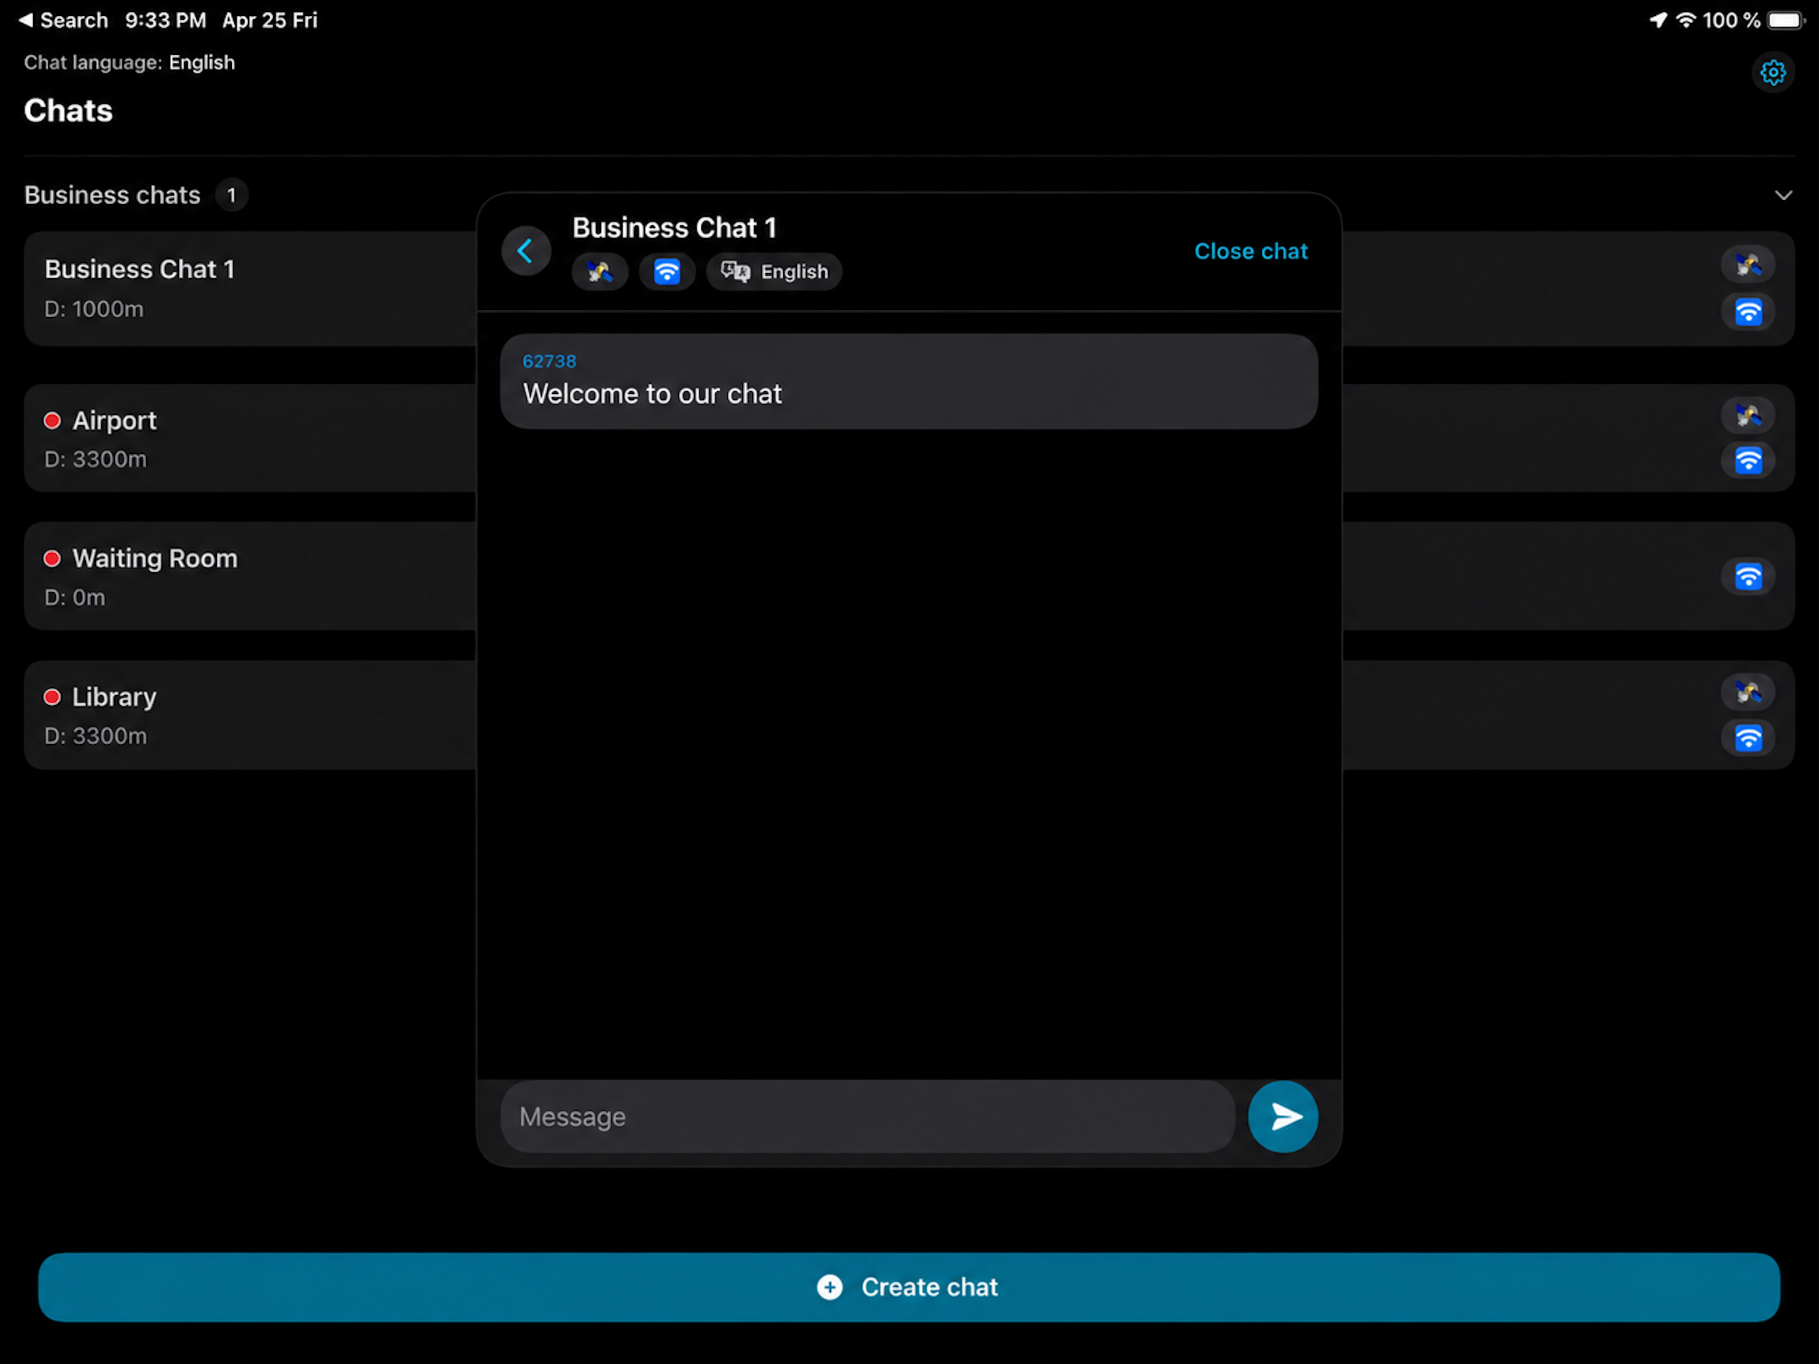This screenshot has width=1819, height=1364.
Task: Select the Welcome to our chat message
Action: point(909,381)
